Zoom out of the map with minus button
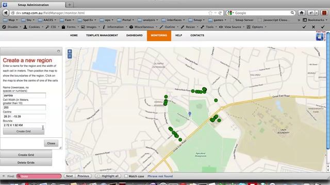330x185 pixels. click(x=70, y=56)
